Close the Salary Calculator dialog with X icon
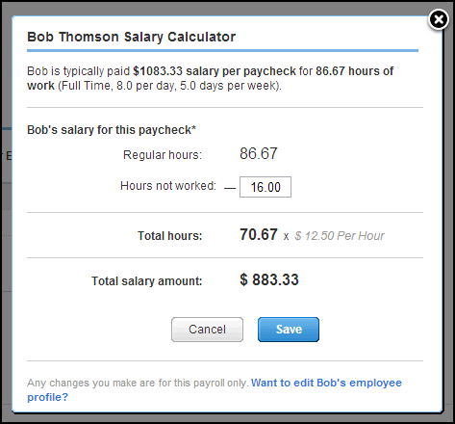The image size is (455, 424). tap(439, 19)
